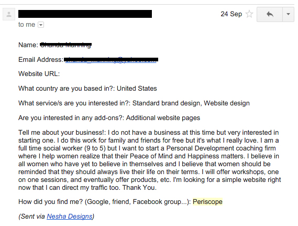
Task: Click the "Additional website pages" answer
Action: coord(163,118)
